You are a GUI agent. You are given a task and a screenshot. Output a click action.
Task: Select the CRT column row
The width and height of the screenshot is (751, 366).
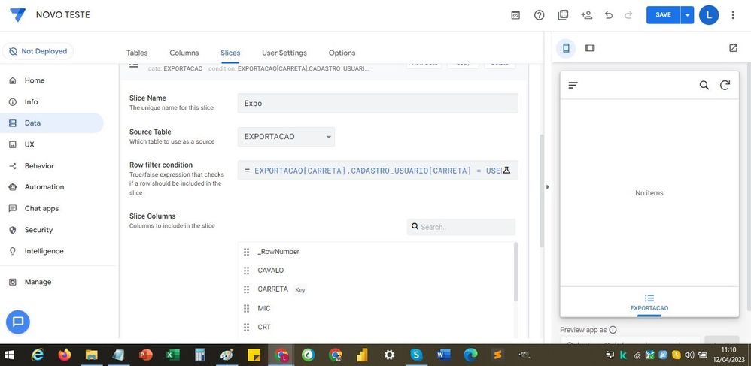[376, 327]
